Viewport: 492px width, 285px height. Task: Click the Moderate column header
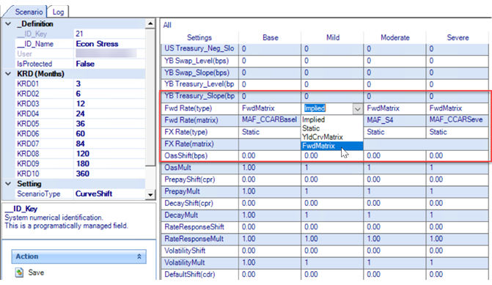pos(395,37)
